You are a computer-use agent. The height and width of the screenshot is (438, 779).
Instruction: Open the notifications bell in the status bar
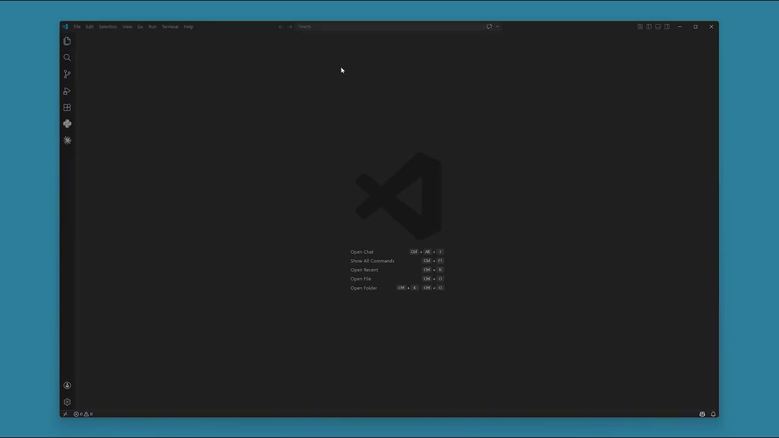pos(713,414)
